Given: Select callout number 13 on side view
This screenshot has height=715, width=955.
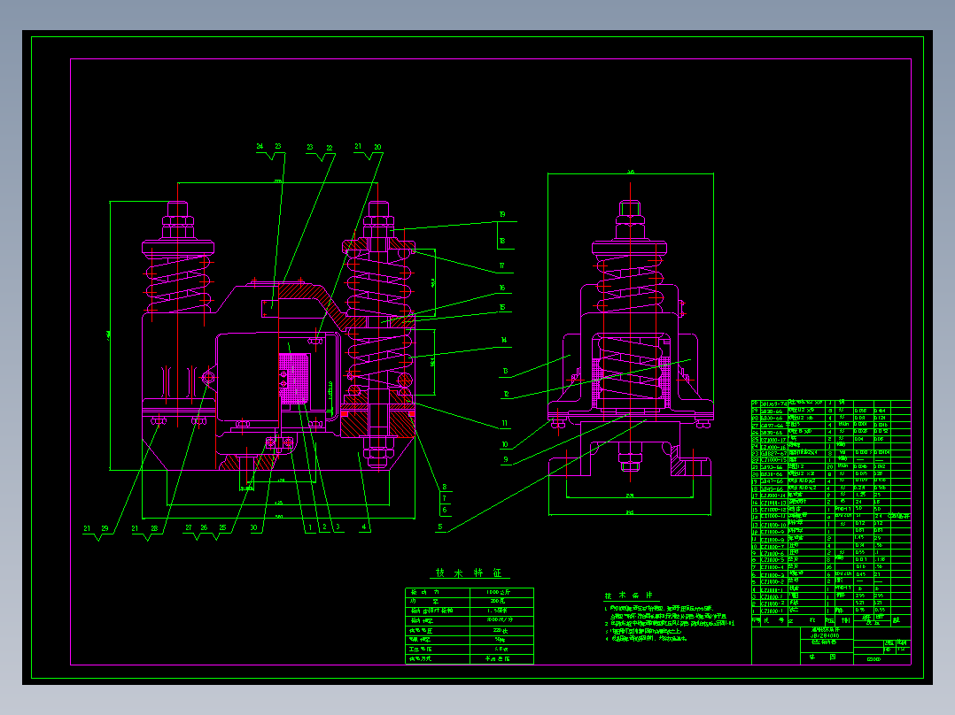Looking at the screenshot, I should [505, 371].
